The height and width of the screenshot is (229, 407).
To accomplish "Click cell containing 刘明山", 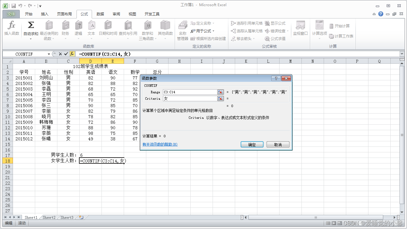I will 46,78.
